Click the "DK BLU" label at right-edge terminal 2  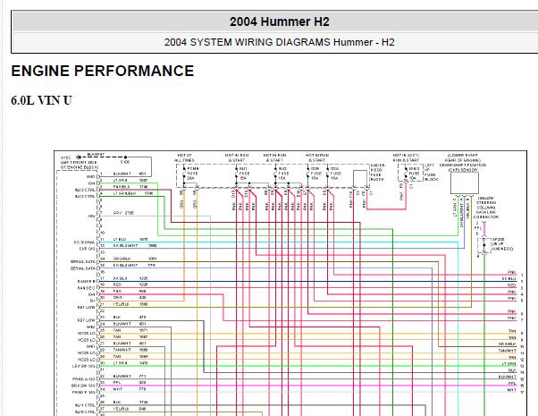[x=509, y=278]
